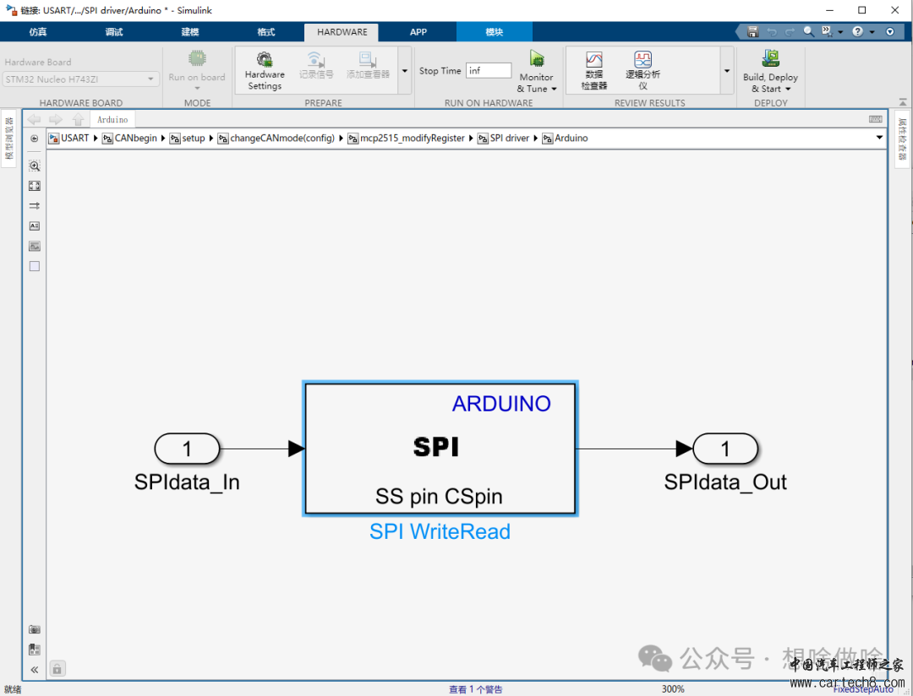The height and width of the screenshot is (696, 913).
Task: Collapse the left palette with double chevron
Action: coord(35,670)
